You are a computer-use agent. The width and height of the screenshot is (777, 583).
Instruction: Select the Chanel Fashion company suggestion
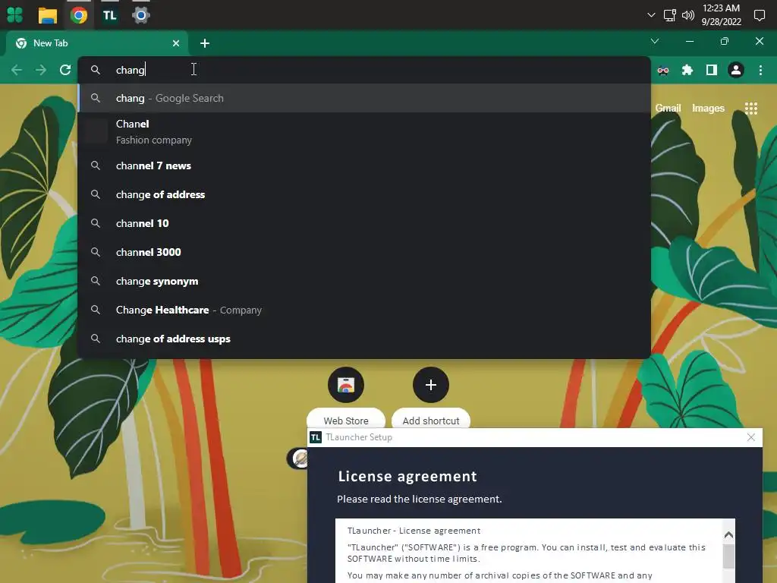click(364, 132)
